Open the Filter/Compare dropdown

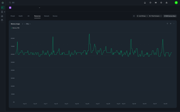tap(155, 16)
